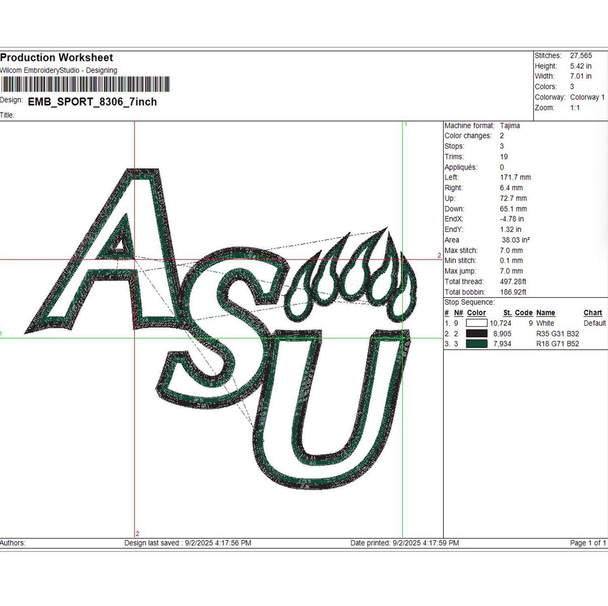Click the Up value "72.7 mm"
Image resolution: width=608 pixels, height=606 pixels.
pyautogui.click(x=513, y=198)
